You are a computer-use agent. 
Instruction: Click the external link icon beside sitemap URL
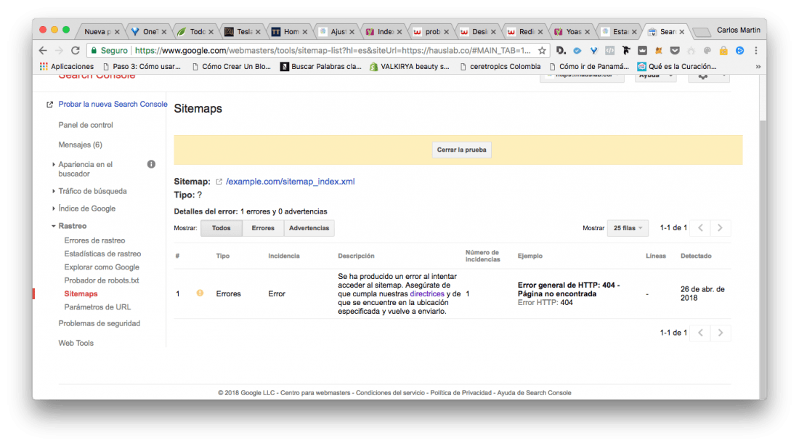219,182
